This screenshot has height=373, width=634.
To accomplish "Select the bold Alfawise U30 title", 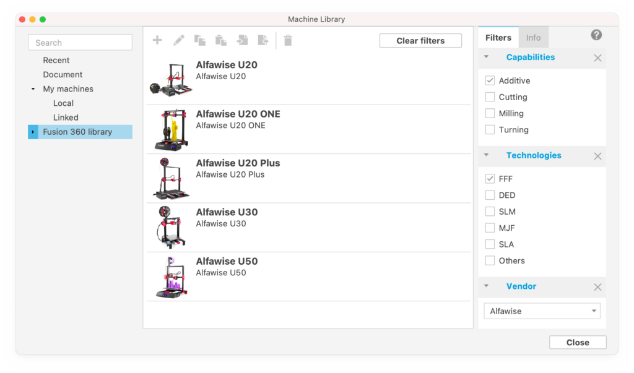I will [227, 212].
